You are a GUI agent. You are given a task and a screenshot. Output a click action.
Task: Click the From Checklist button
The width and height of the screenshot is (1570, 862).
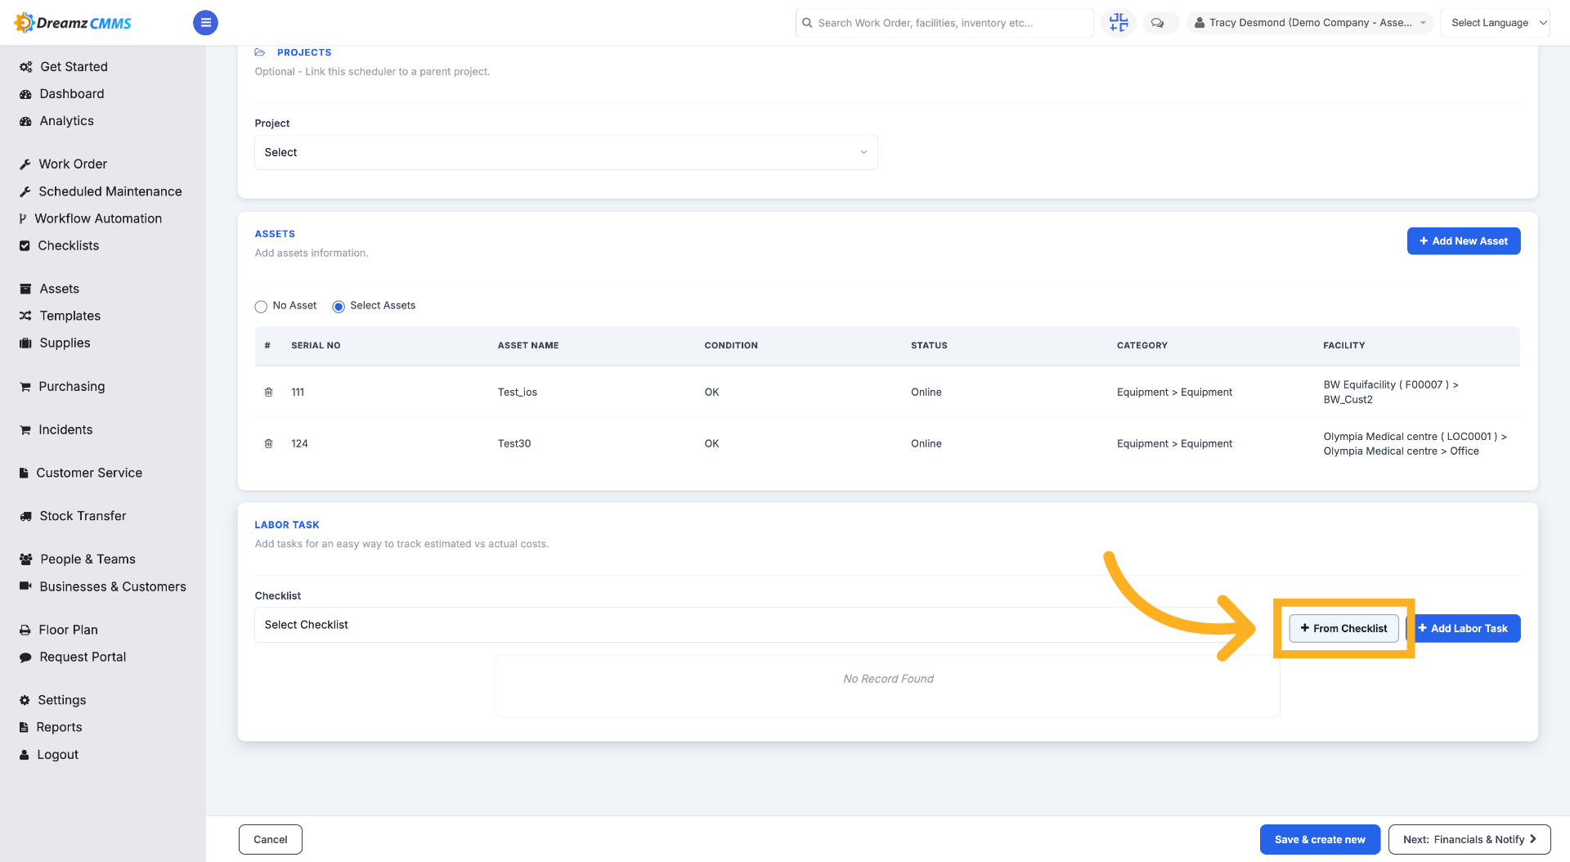pos(1343,629)
